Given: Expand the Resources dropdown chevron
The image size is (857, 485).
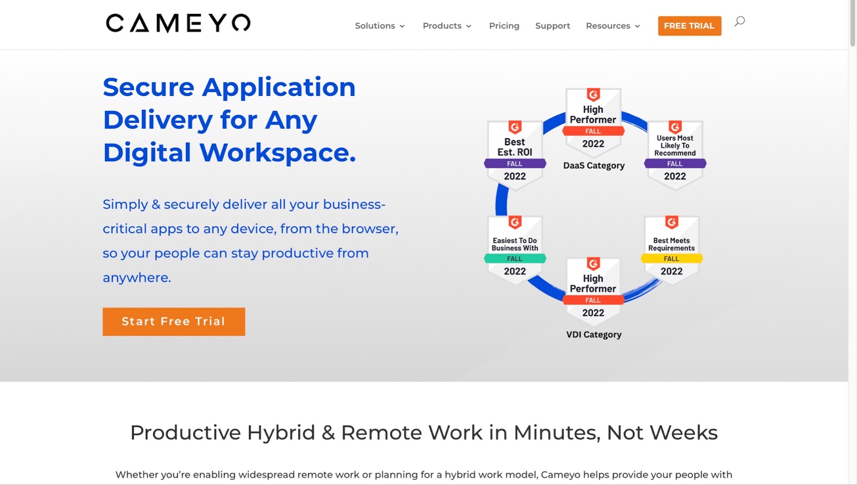Looking at the screenshot, I should tap(637, 26).
